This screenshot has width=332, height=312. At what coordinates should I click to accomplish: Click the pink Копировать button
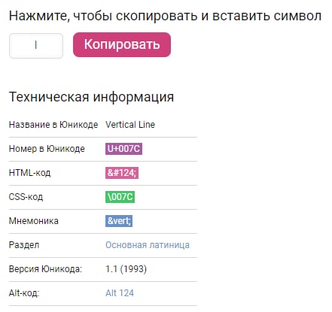point(122,44)
